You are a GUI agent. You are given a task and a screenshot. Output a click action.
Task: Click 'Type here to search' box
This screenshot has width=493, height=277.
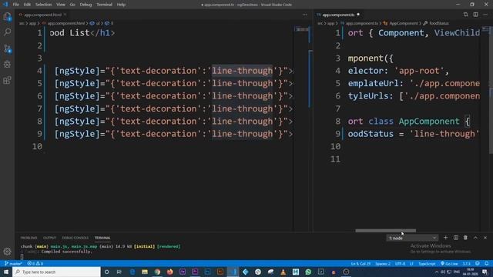(x=56, y=272)
